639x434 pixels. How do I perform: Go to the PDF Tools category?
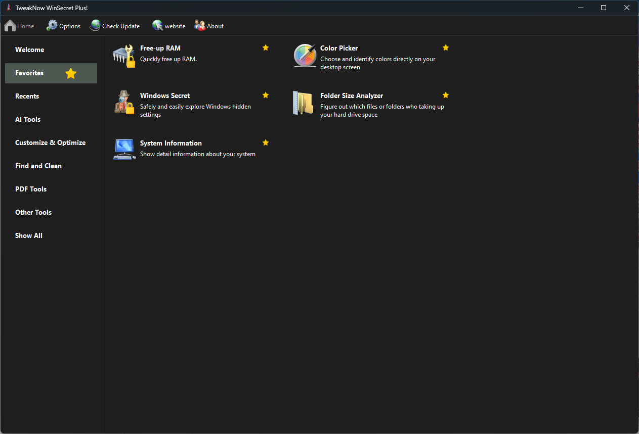(x=31, y=189)
